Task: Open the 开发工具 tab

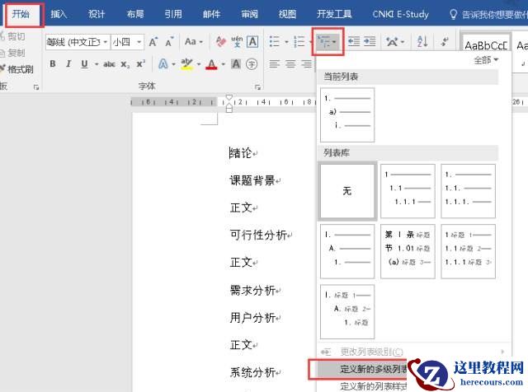Action: click(x=334, y=14)
